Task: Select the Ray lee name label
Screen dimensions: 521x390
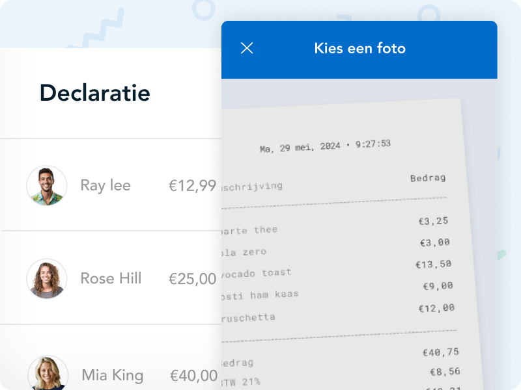Action: (106, 186)
